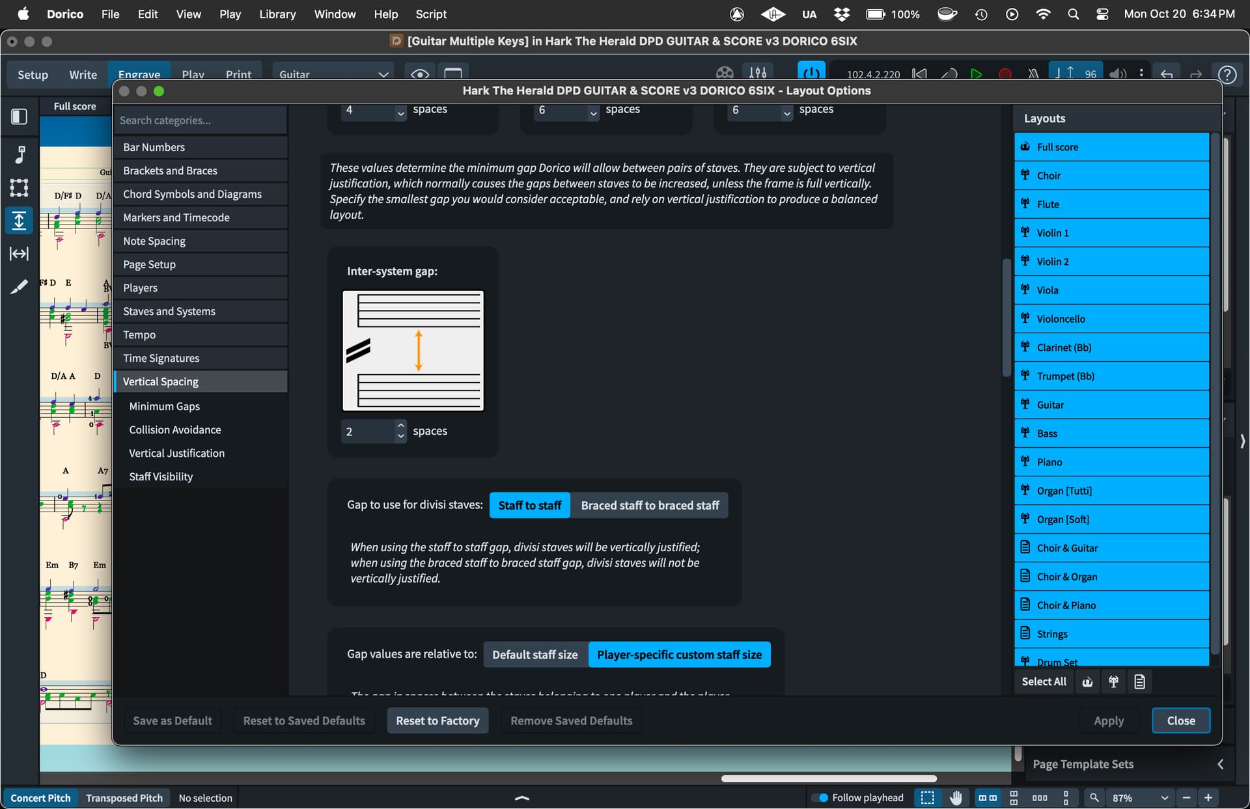Viewport: 1250px width, 809px height.
Task: Click Reset to Factory button
Action: point(437,720)
